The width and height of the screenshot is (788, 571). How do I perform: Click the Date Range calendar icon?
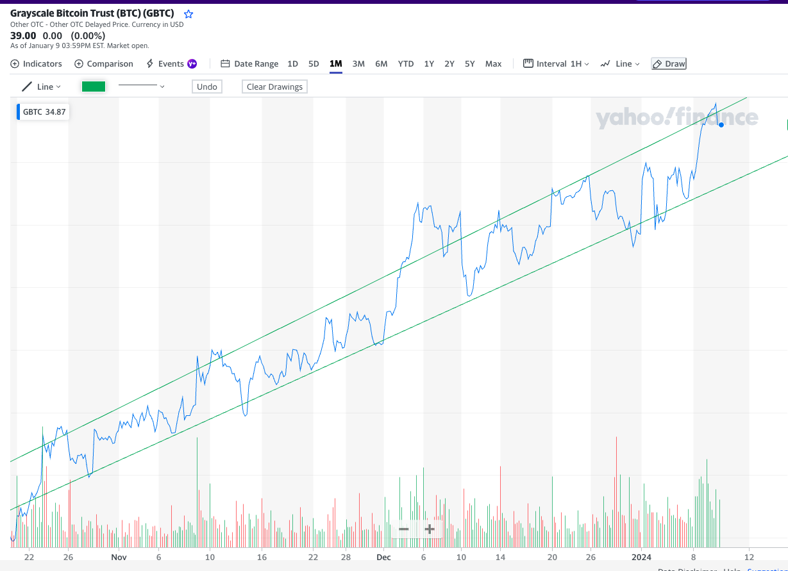tap(225, 63)
